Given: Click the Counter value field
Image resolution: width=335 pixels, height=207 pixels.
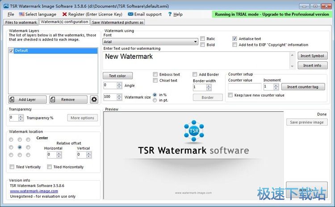Looking at the screenshot, I should 245,87.
